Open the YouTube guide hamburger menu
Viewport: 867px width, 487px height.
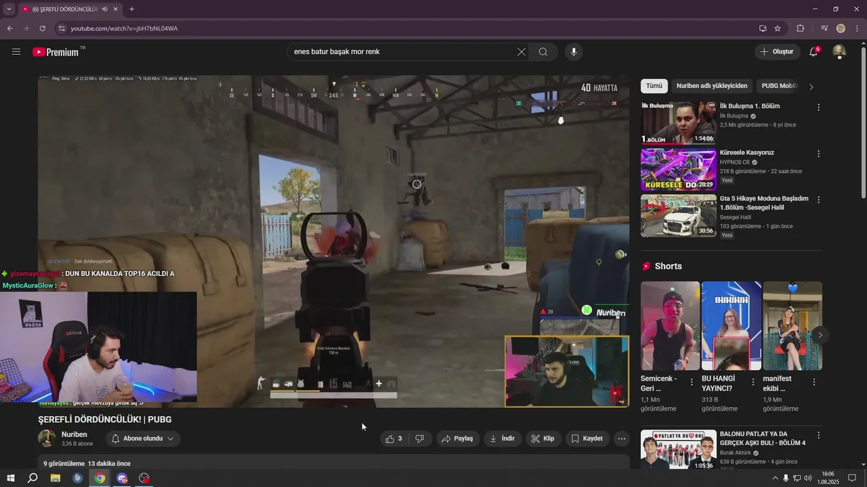point(16,51)
